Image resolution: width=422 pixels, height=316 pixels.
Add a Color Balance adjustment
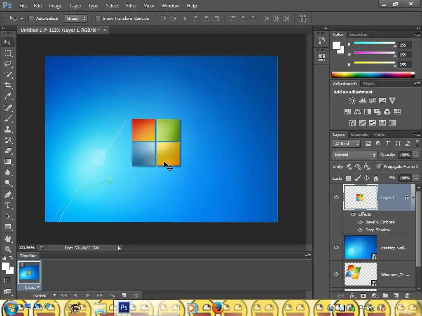pyautogui.click(x=357, y=112)
